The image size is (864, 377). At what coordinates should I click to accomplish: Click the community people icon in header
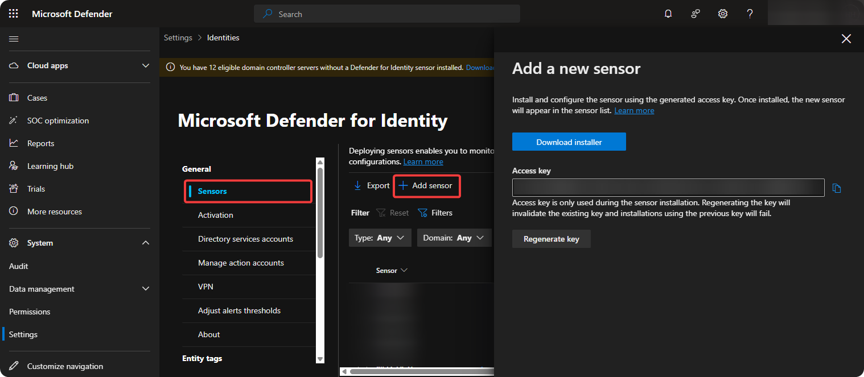696,14
